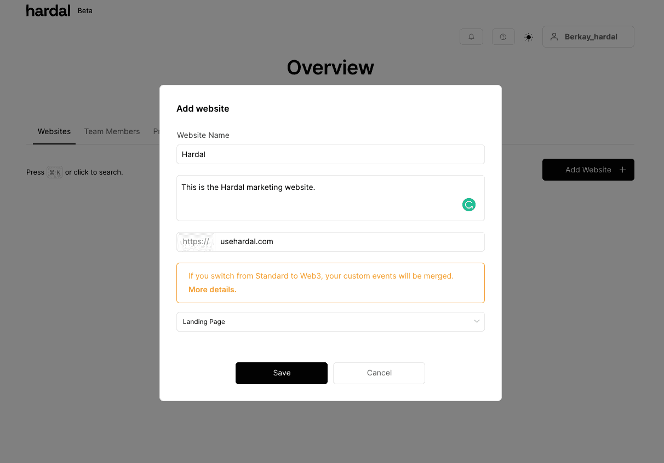This screenshot has width=664, height=463.
Task: Click the Add Website button
Action: coord(588,170)
